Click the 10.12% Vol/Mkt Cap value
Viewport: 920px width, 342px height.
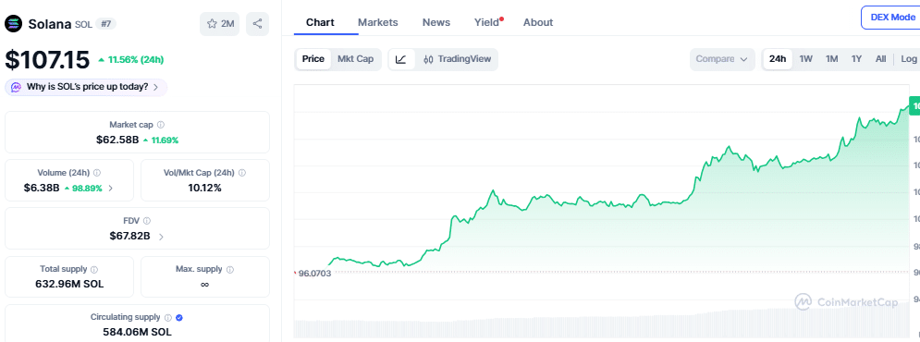[204, 189]
